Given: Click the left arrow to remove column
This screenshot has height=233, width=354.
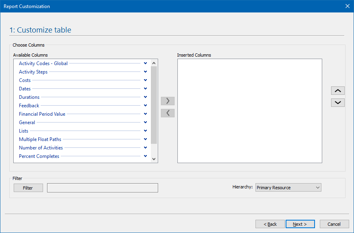Looking at the screenshot, I should coord(168,113).
